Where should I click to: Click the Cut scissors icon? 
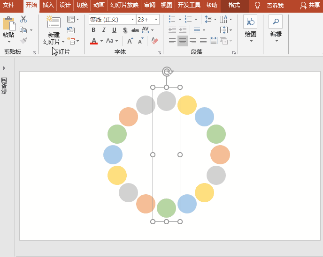pyautogui.click(x=23, y=19)
